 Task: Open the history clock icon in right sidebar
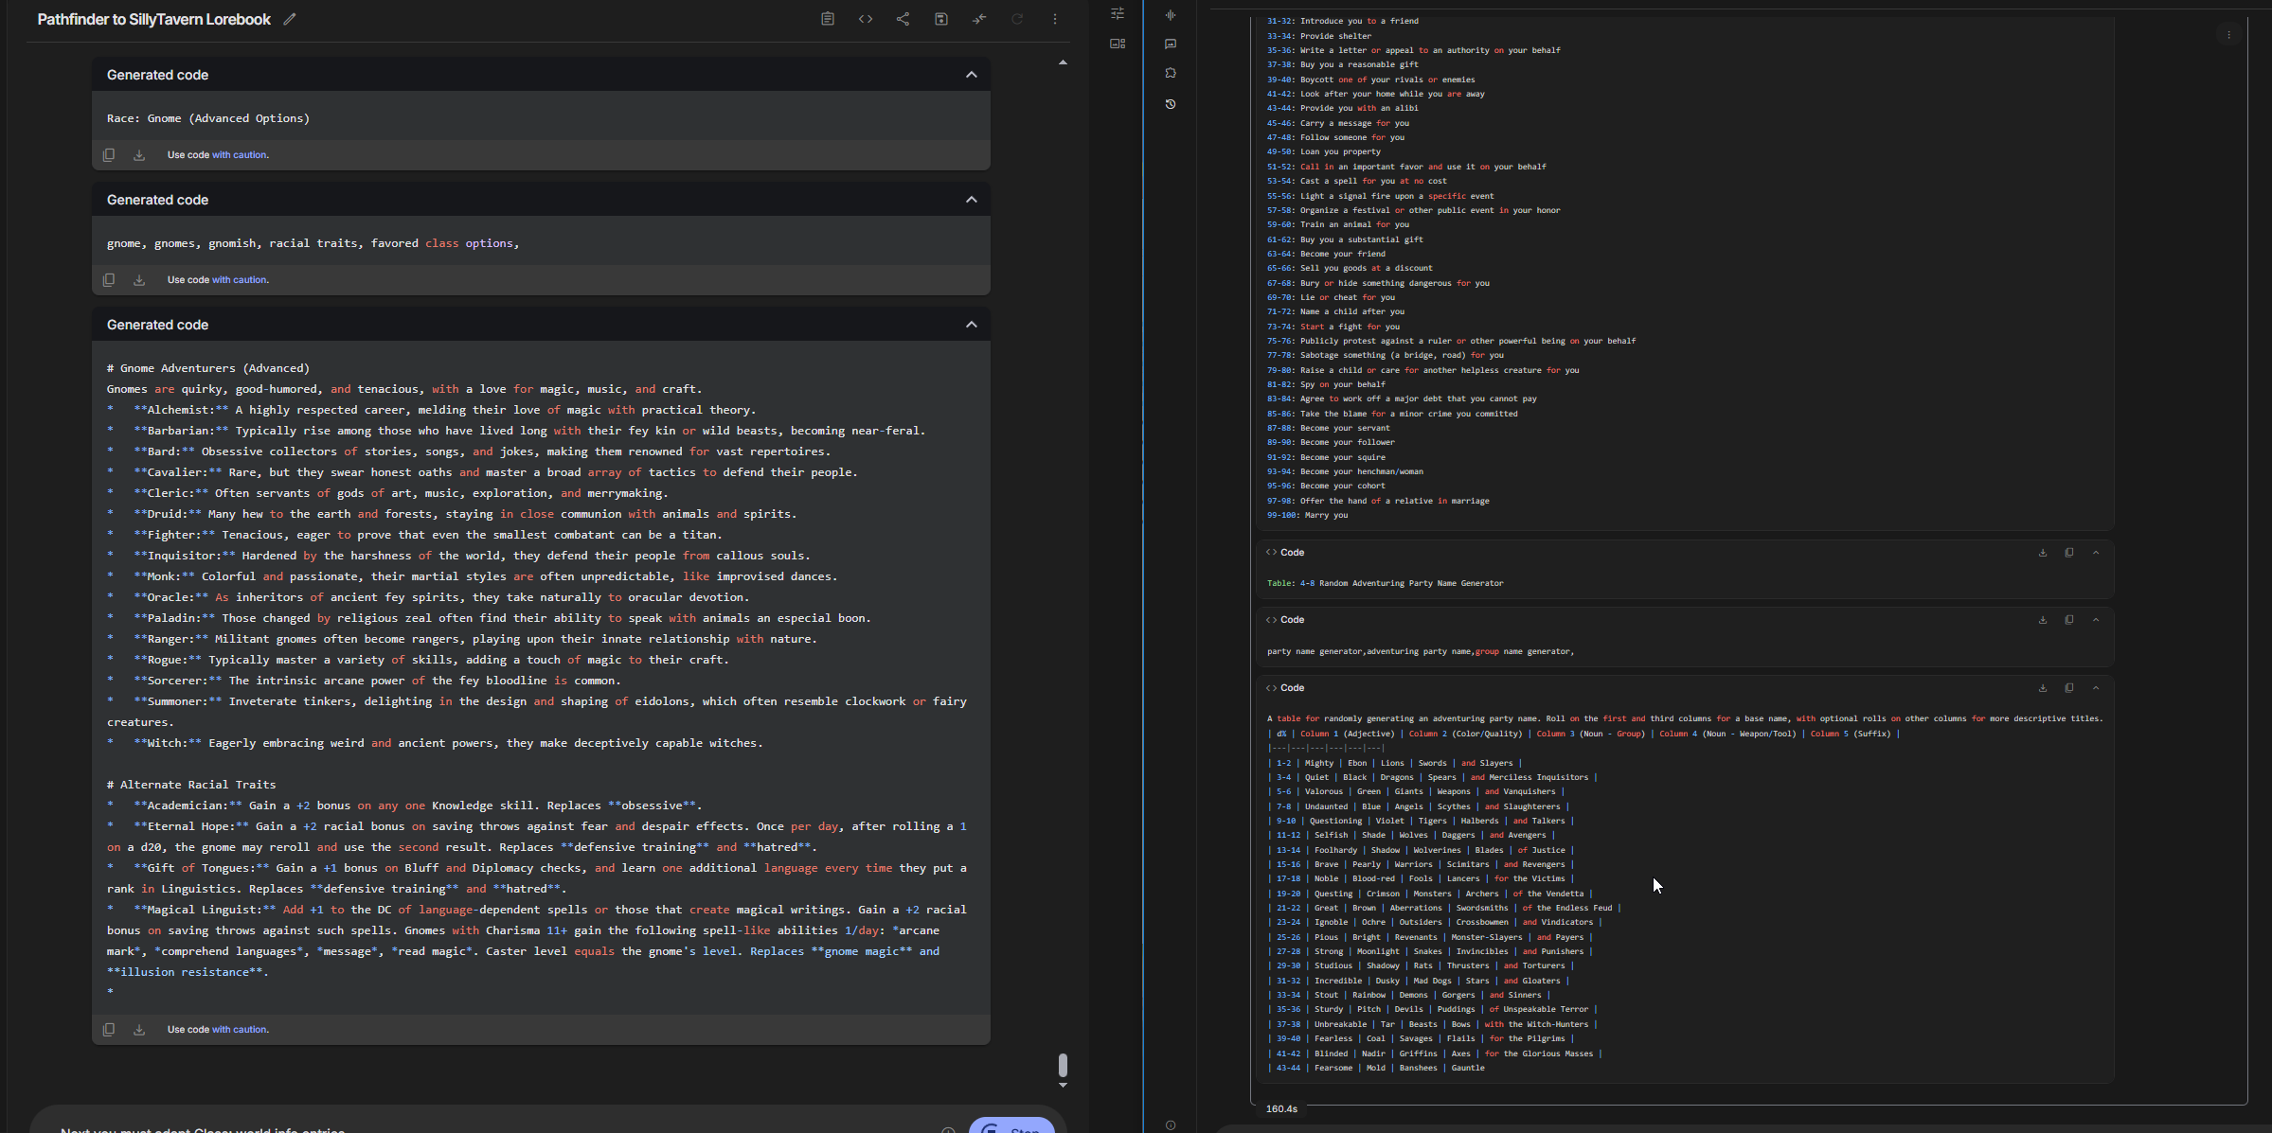tap(1171, 104)
